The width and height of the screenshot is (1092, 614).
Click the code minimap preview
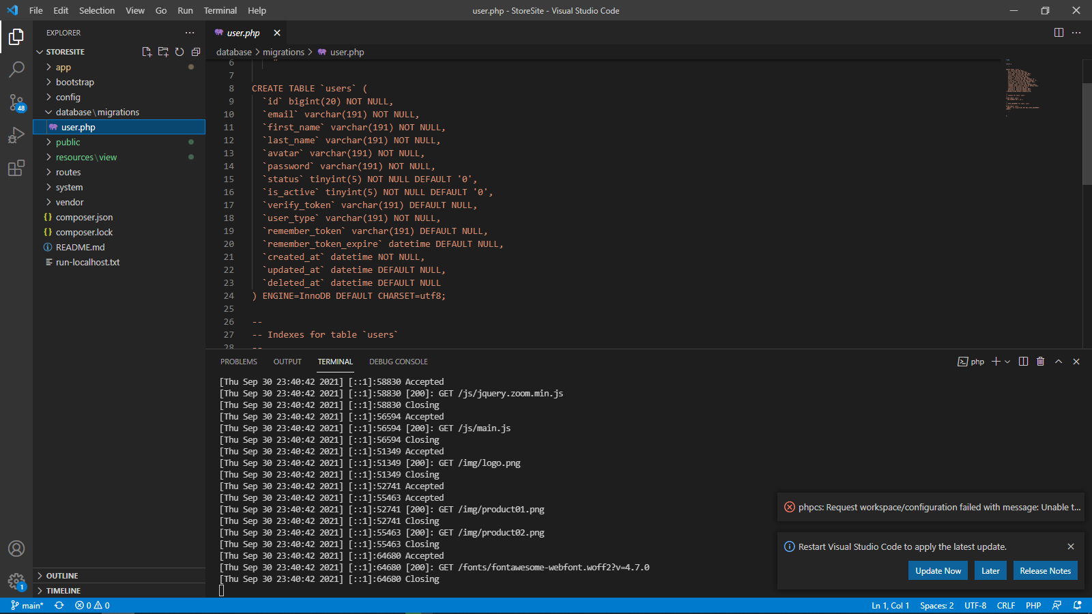(x=1022, y=89)
